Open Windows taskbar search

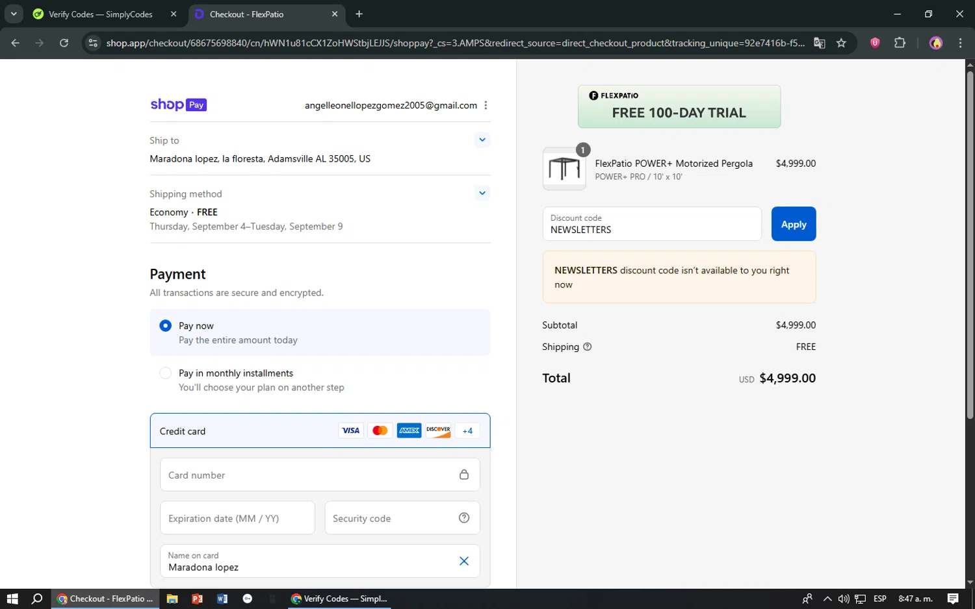(x=37, y=599)
